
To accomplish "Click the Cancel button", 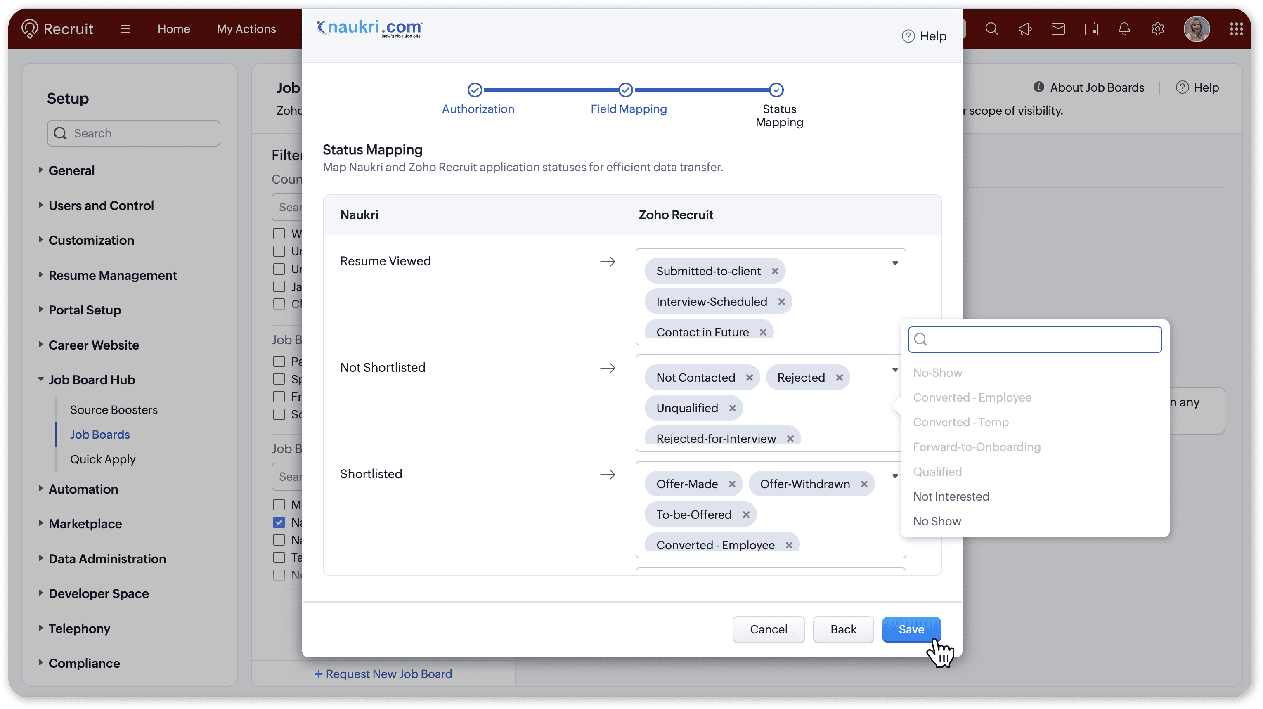I will (768, 629).
